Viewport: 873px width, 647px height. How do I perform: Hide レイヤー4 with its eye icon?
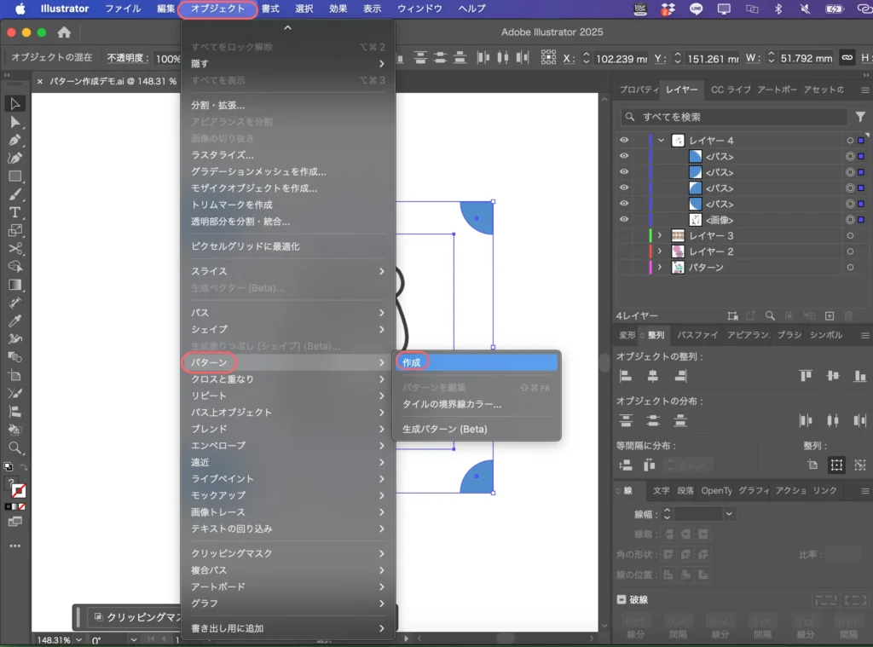point(624,140)
